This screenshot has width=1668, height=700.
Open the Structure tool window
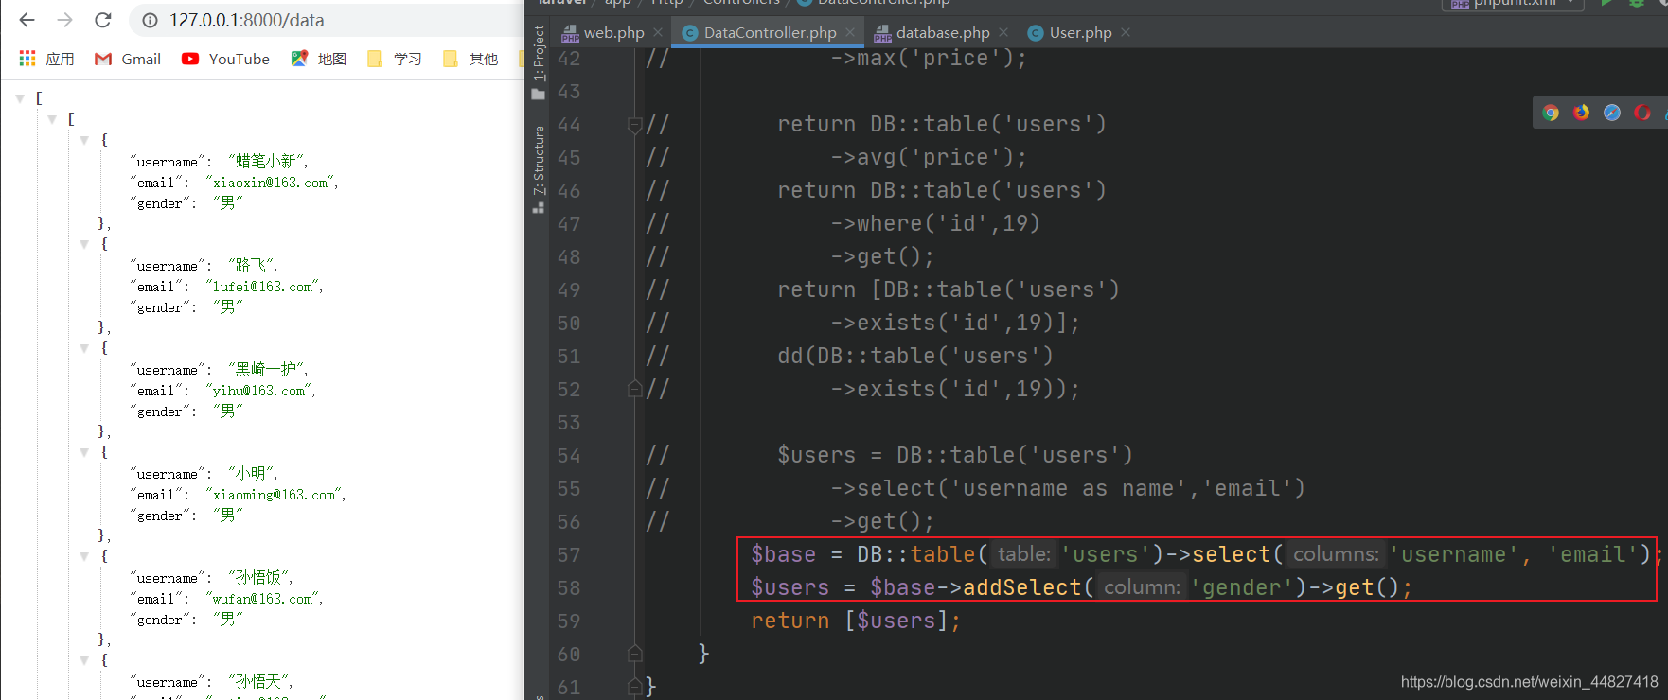click(x=539, y=169)
